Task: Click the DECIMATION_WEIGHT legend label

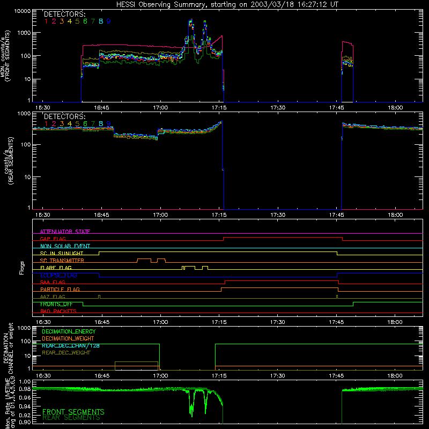Action: click(68, 339)
